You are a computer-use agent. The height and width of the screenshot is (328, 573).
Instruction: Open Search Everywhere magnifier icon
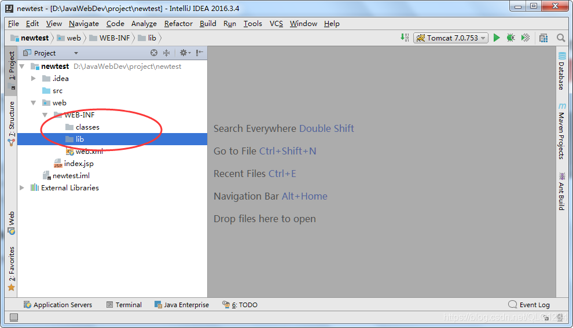coord(561,38)
